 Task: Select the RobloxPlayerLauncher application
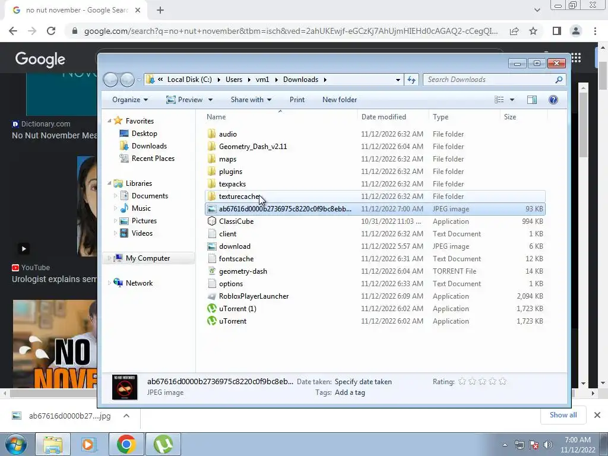click(x=254, y=296)
